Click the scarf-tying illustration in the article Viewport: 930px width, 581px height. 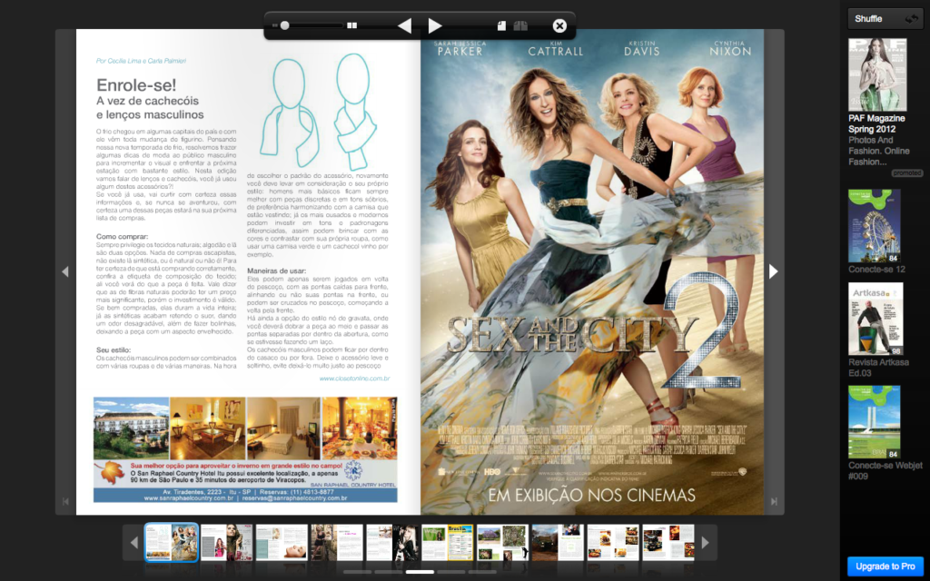(319, 111)
